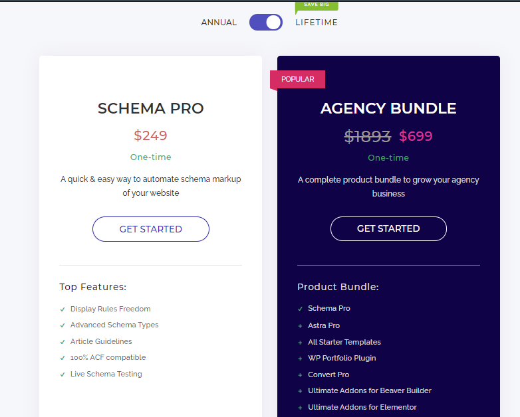
Task: Select the LIFETIME billing option label
Action: point(317,23)
